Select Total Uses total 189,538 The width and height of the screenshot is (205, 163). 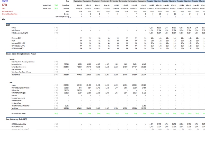[66, 108]
